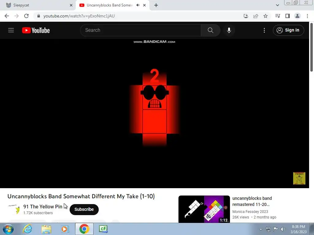Click the Sign in button
314x235 pixels.
[x=288, y=30]
